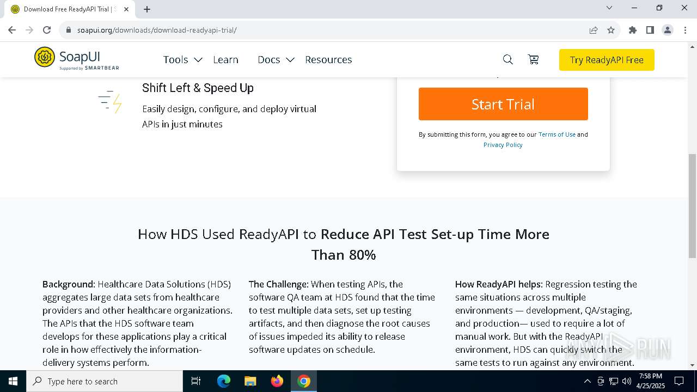697x392 pixels.
Task: Open the Chrome profile avatar icon
Action: (x=667, y=30)
